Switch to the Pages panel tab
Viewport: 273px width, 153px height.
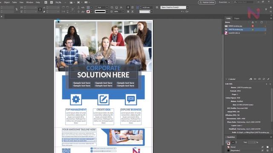237,18
